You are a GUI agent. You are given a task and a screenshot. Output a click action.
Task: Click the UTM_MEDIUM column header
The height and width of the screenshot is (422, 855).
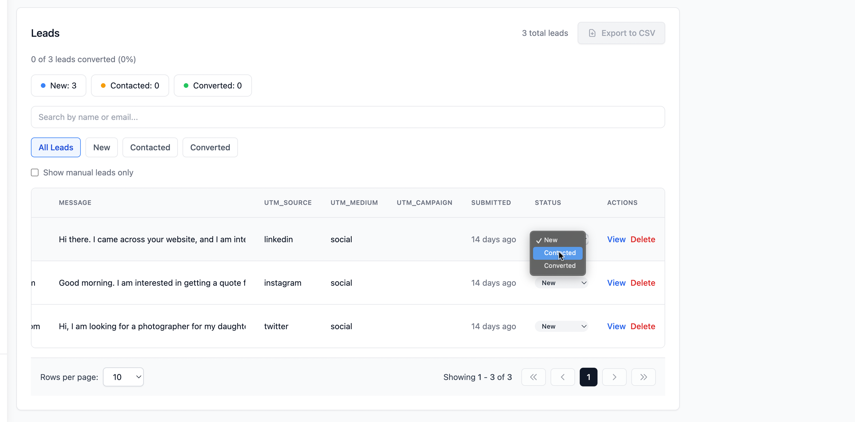click(x=354, y=203)
